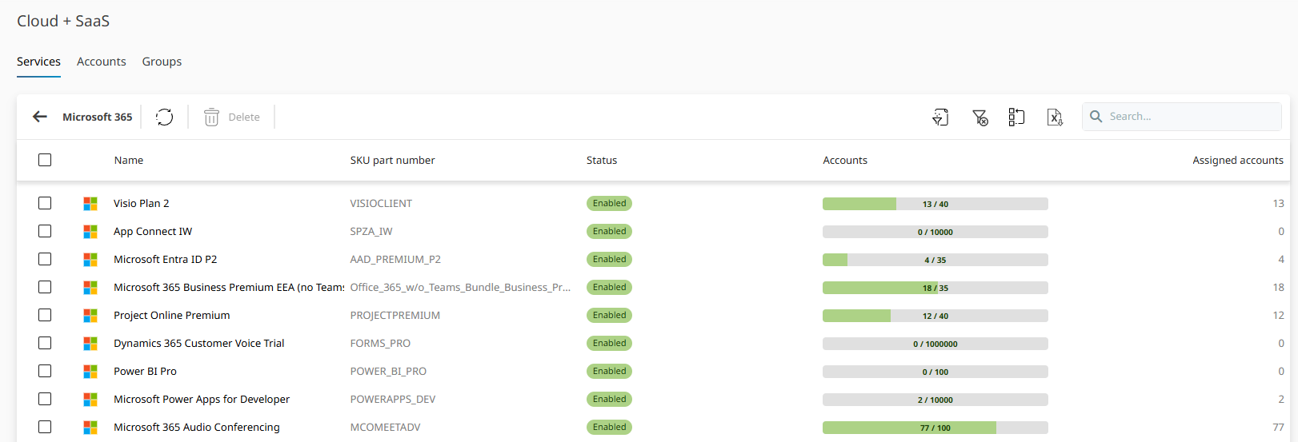The image size is (1298, 442).
Task: Click the Delete button label
Action: (x=244, y=117)
